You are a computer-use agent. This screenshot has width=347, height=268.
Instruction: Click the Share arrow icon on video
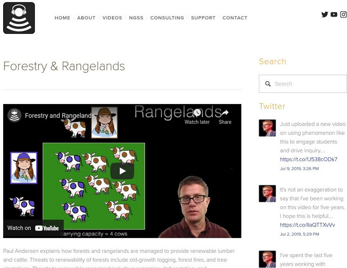[225, 113]
